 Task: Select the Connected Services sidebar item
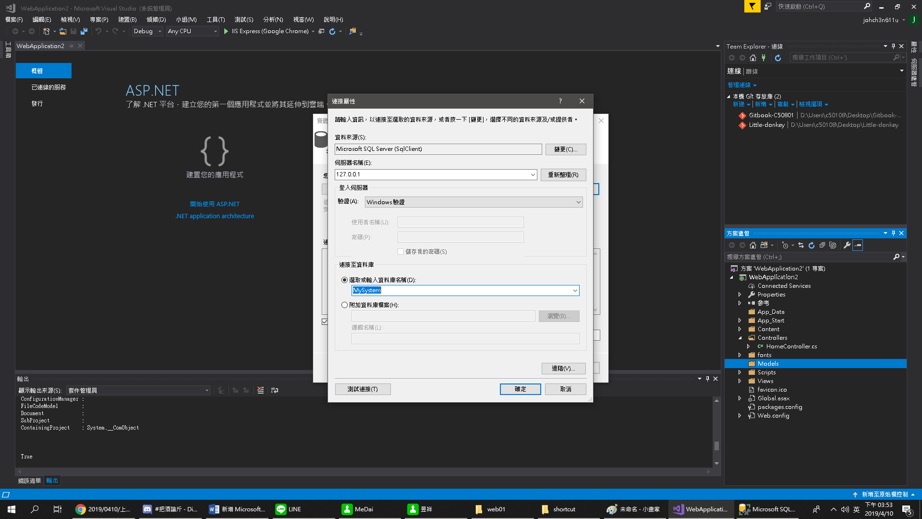point(49,87)
